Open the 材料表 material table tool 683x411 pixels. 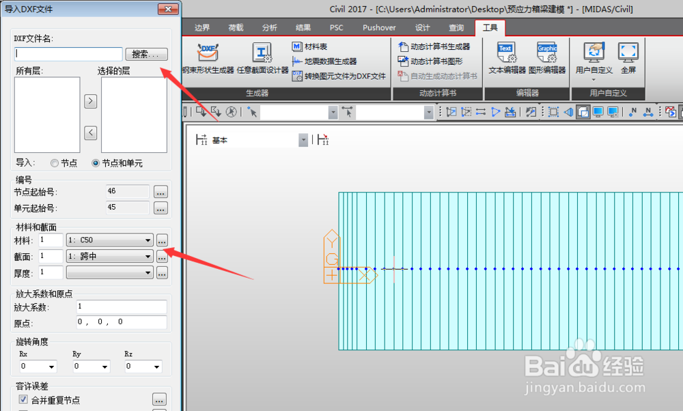click(309, 46)
